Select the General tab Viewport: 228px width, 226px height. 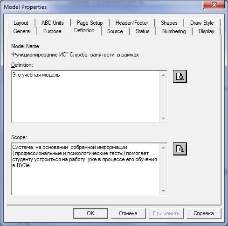coord(22,31)
